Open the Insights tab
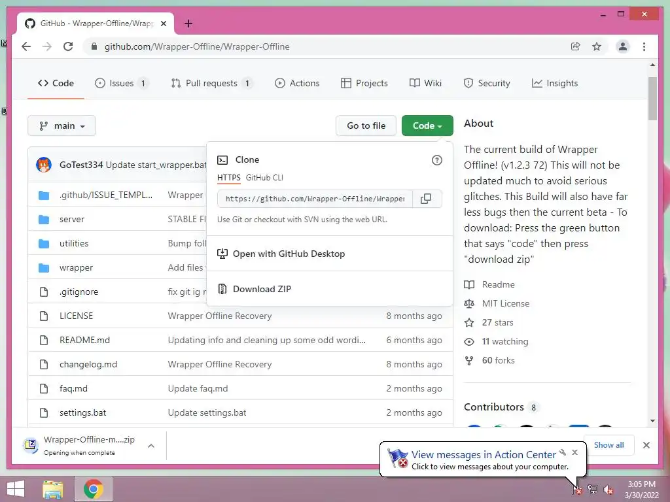 555,83
